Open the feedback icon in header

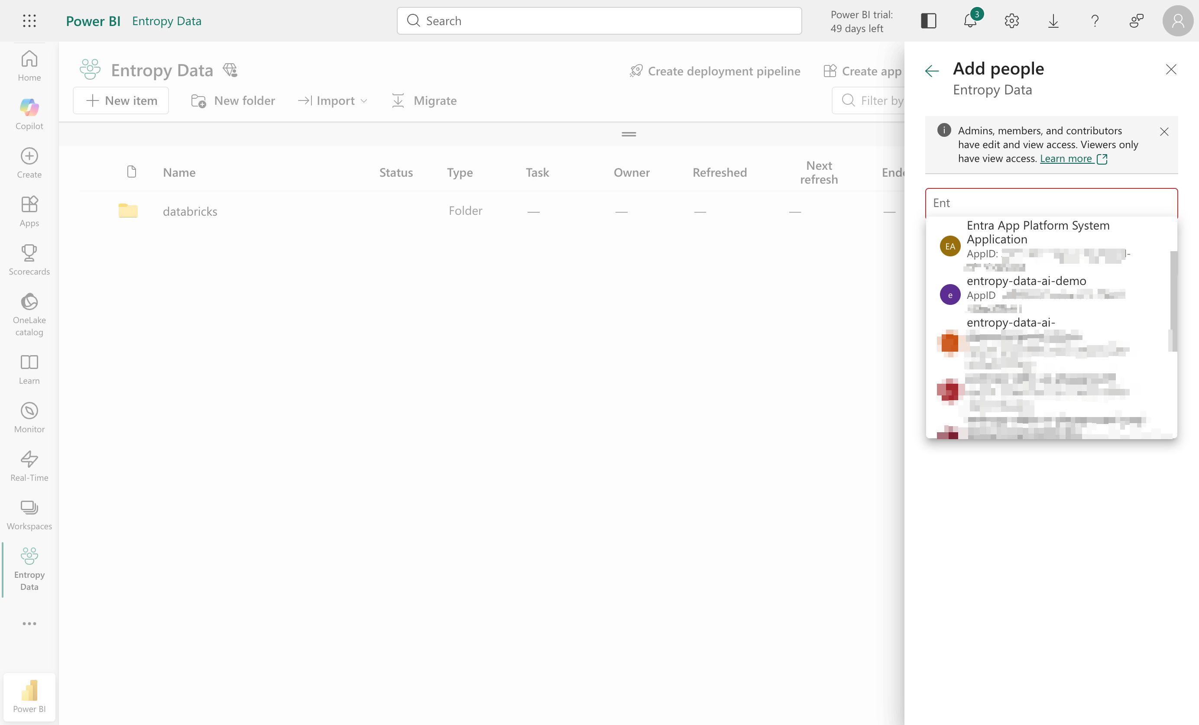click(x=1136, y=21)
